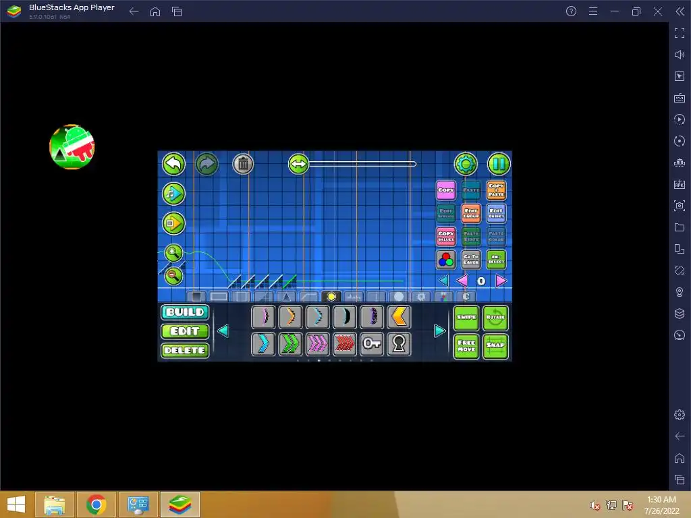
Task: Toggle the Swipe mode button
Action: [x=466, y=318]
